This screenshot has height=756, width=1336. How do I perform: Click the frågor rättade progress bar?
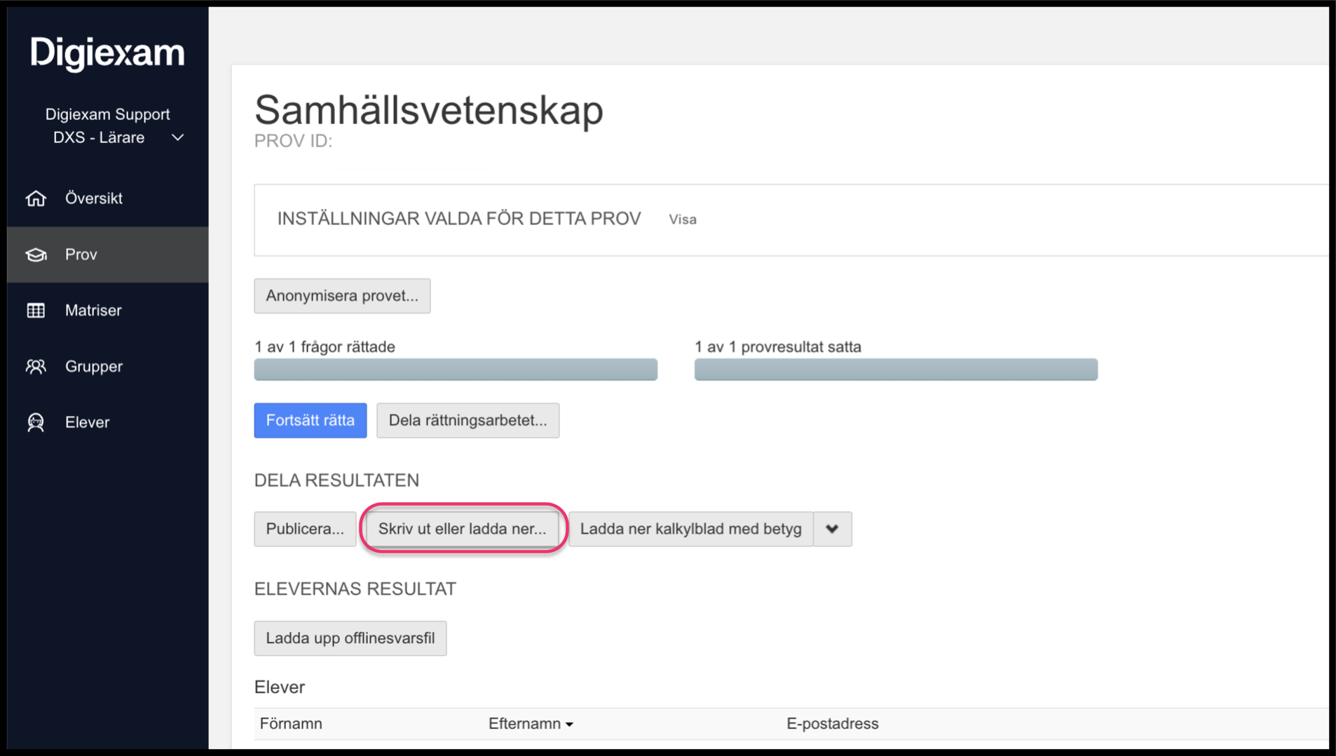pos(456,370)
